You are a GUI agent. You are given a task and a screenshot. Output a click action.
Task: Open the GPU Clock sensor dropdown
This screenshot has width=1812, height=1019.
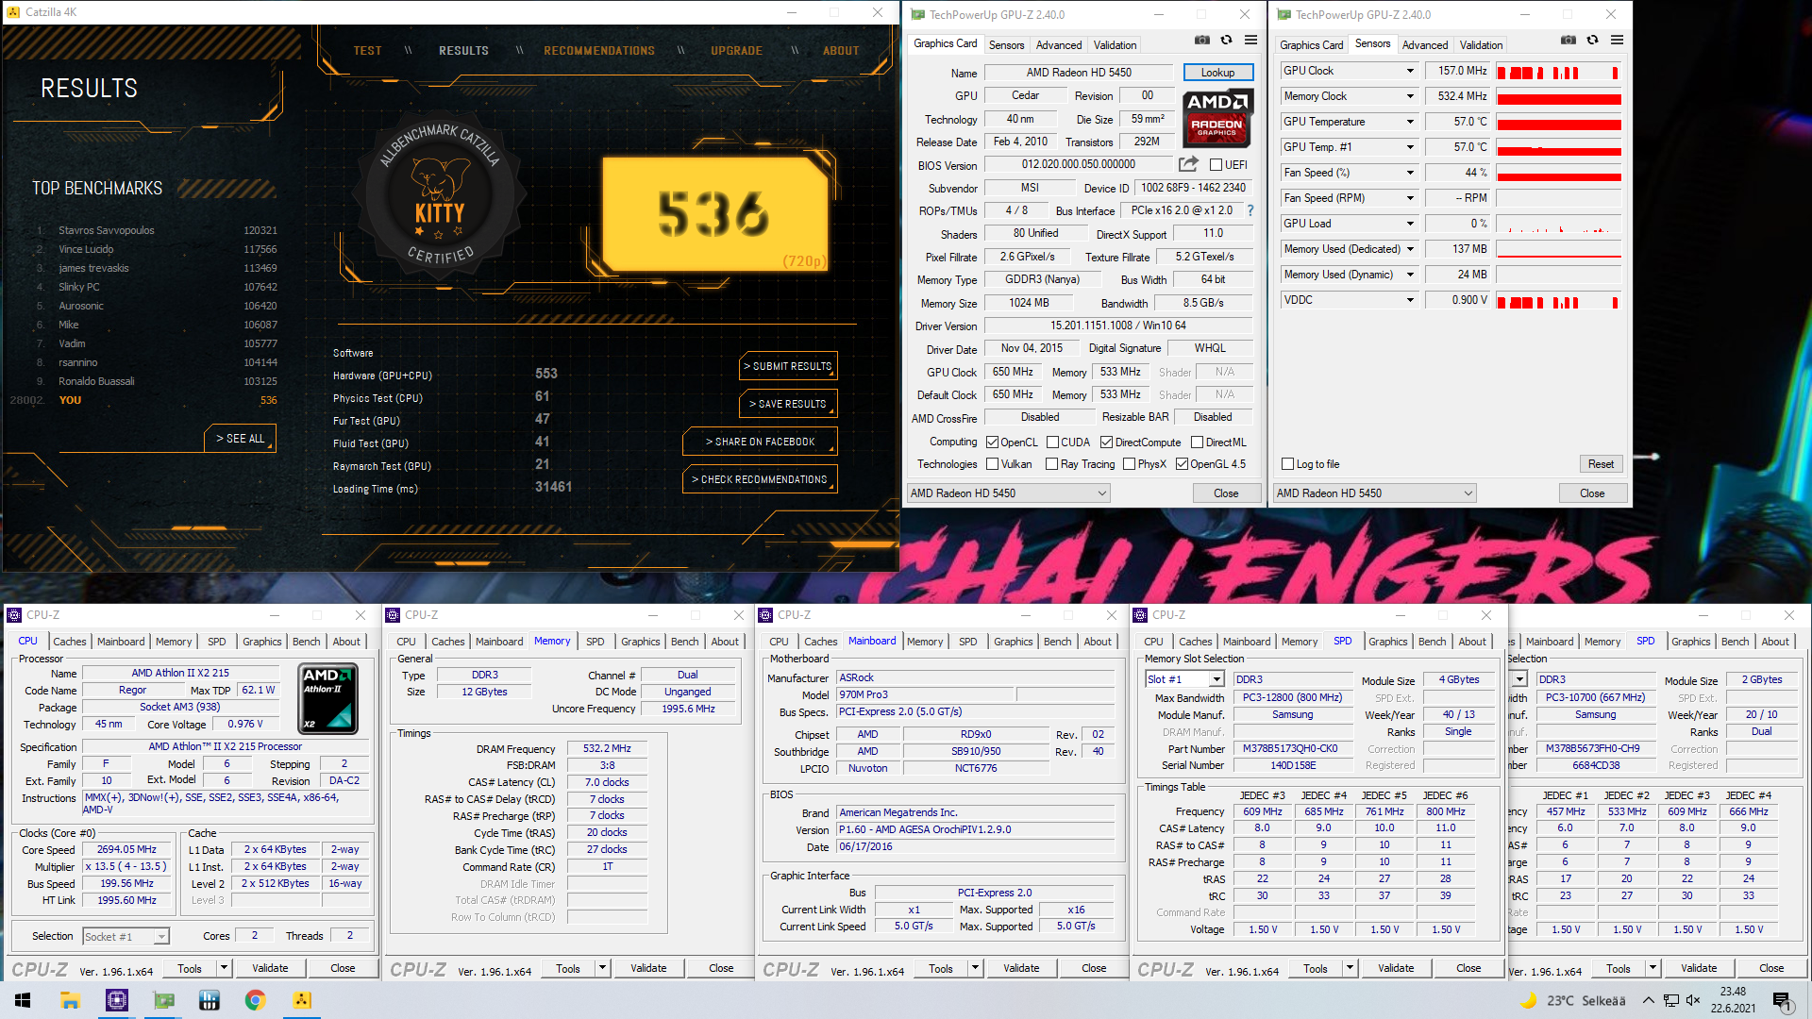point(1410,71)
